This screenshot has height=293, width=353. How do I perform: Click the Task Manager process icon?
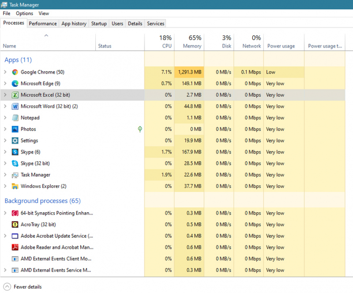15,175
